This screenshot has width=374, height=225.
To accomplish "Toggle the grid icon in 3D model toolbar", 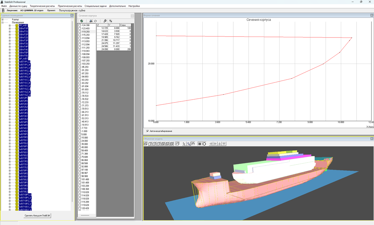I will point(200,144).
